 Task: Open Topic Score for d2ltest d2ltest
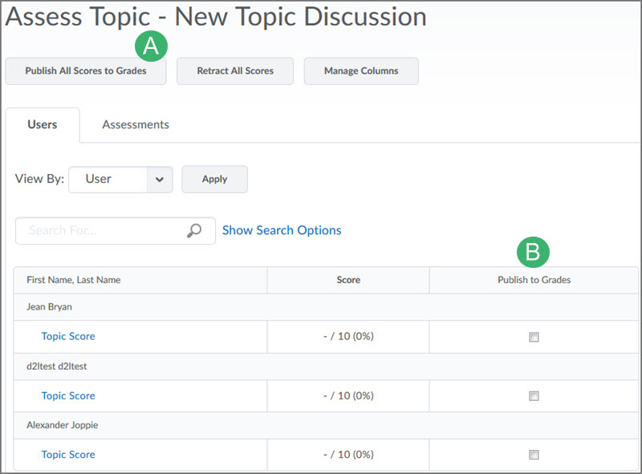point(68,395)
